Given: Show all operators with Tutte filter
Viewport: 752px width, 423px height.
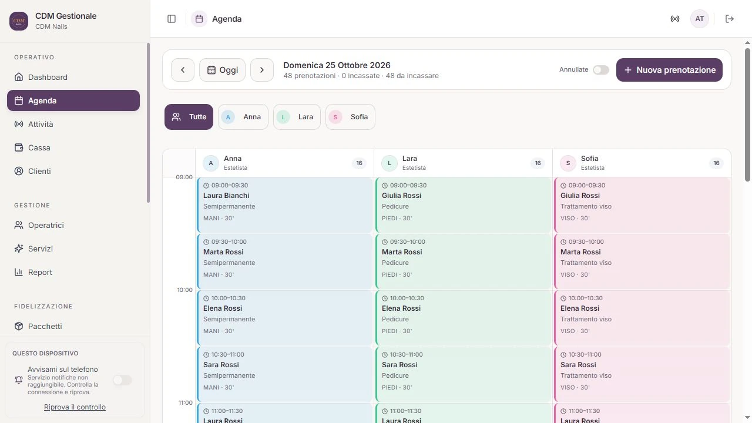Looking at the screenshot, I should (189, 117).
